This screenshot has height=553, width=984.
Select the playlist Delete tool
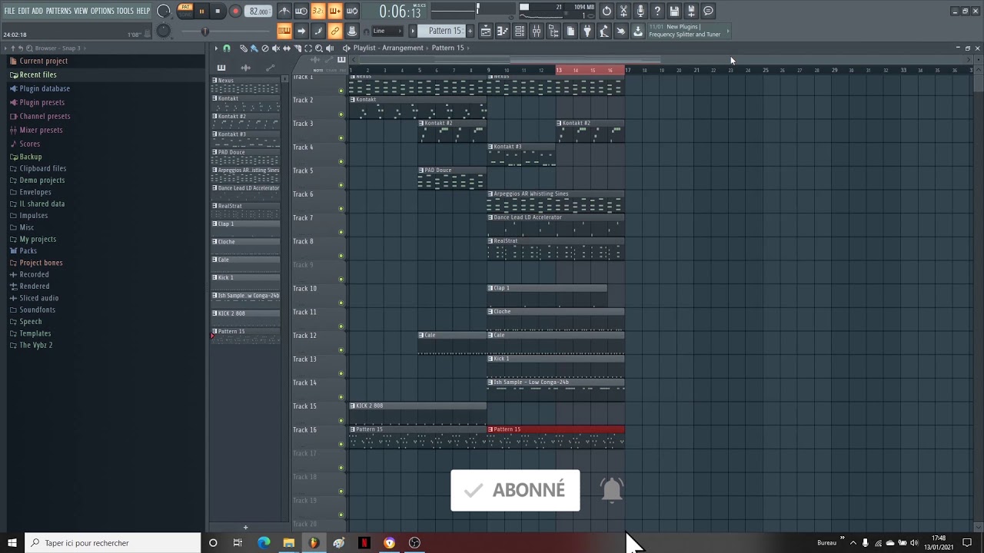[x=265, y=48]
